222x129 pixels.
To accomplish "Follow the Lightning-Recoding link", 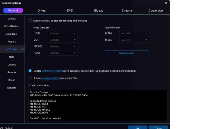I will coord(52,71).
